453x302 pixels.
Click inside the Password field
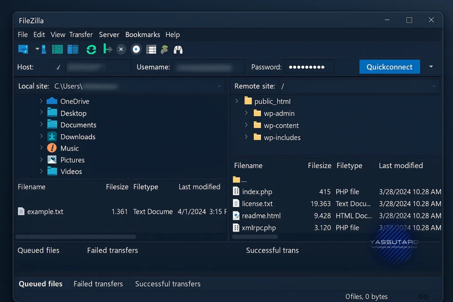pyautogui.click(x=310, y=66)
